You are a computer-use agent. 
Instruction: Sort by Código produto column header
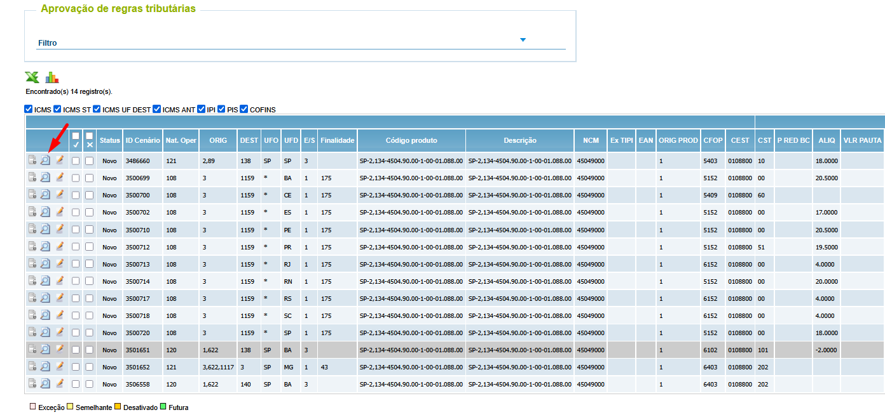point(411,140)
